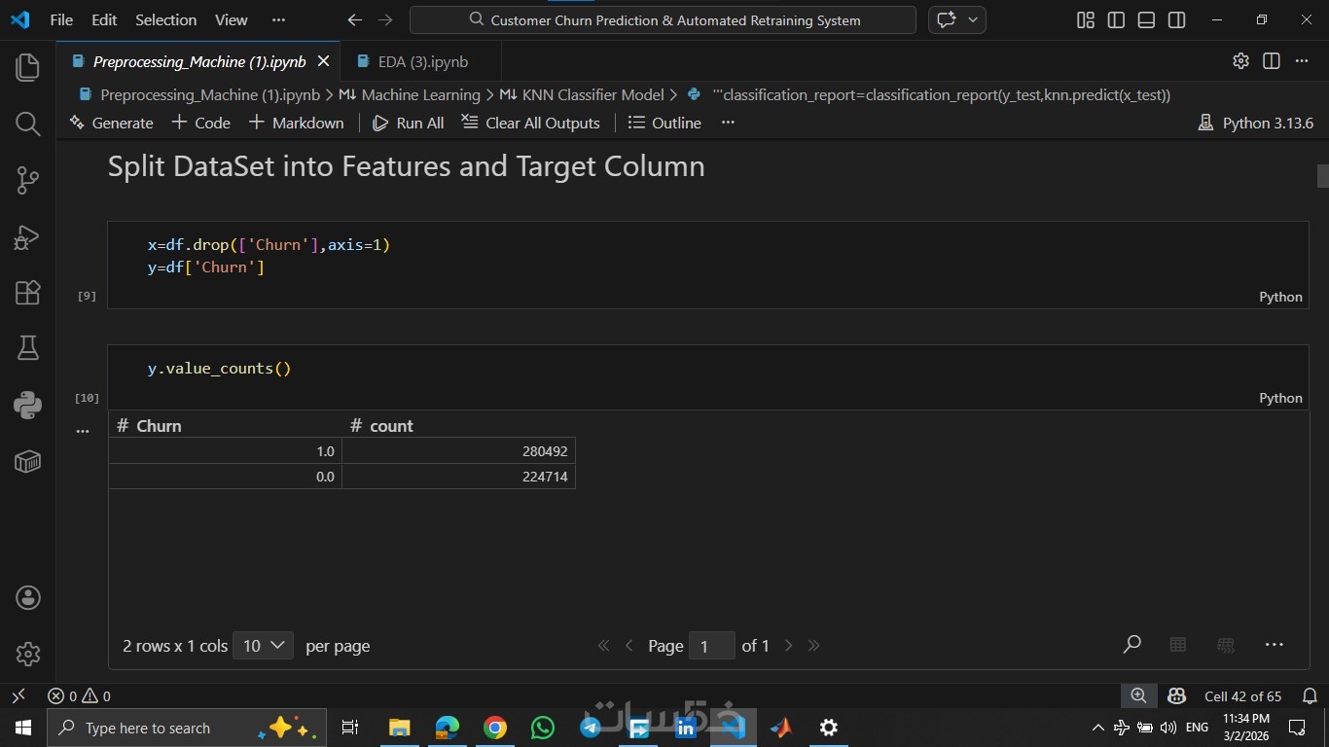Change language mode of value_counts cell
Viewport: 1329px width, 747px height.
click(x=1280, y=398)
